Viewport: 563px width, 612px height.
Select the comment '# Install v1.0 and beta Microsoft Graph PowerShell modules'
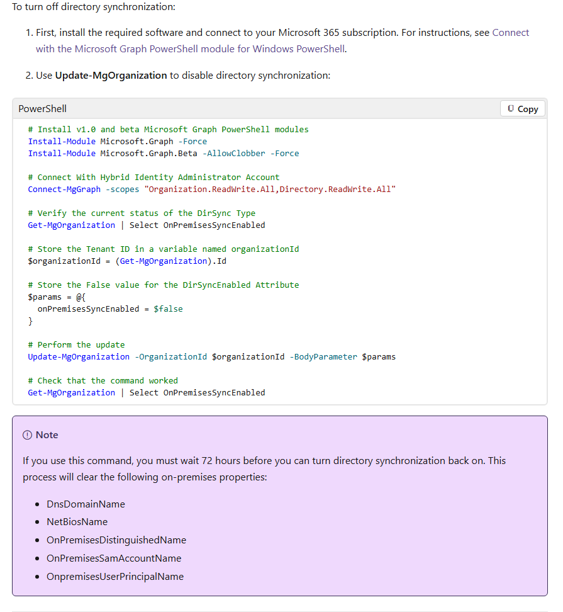(168, 130)
